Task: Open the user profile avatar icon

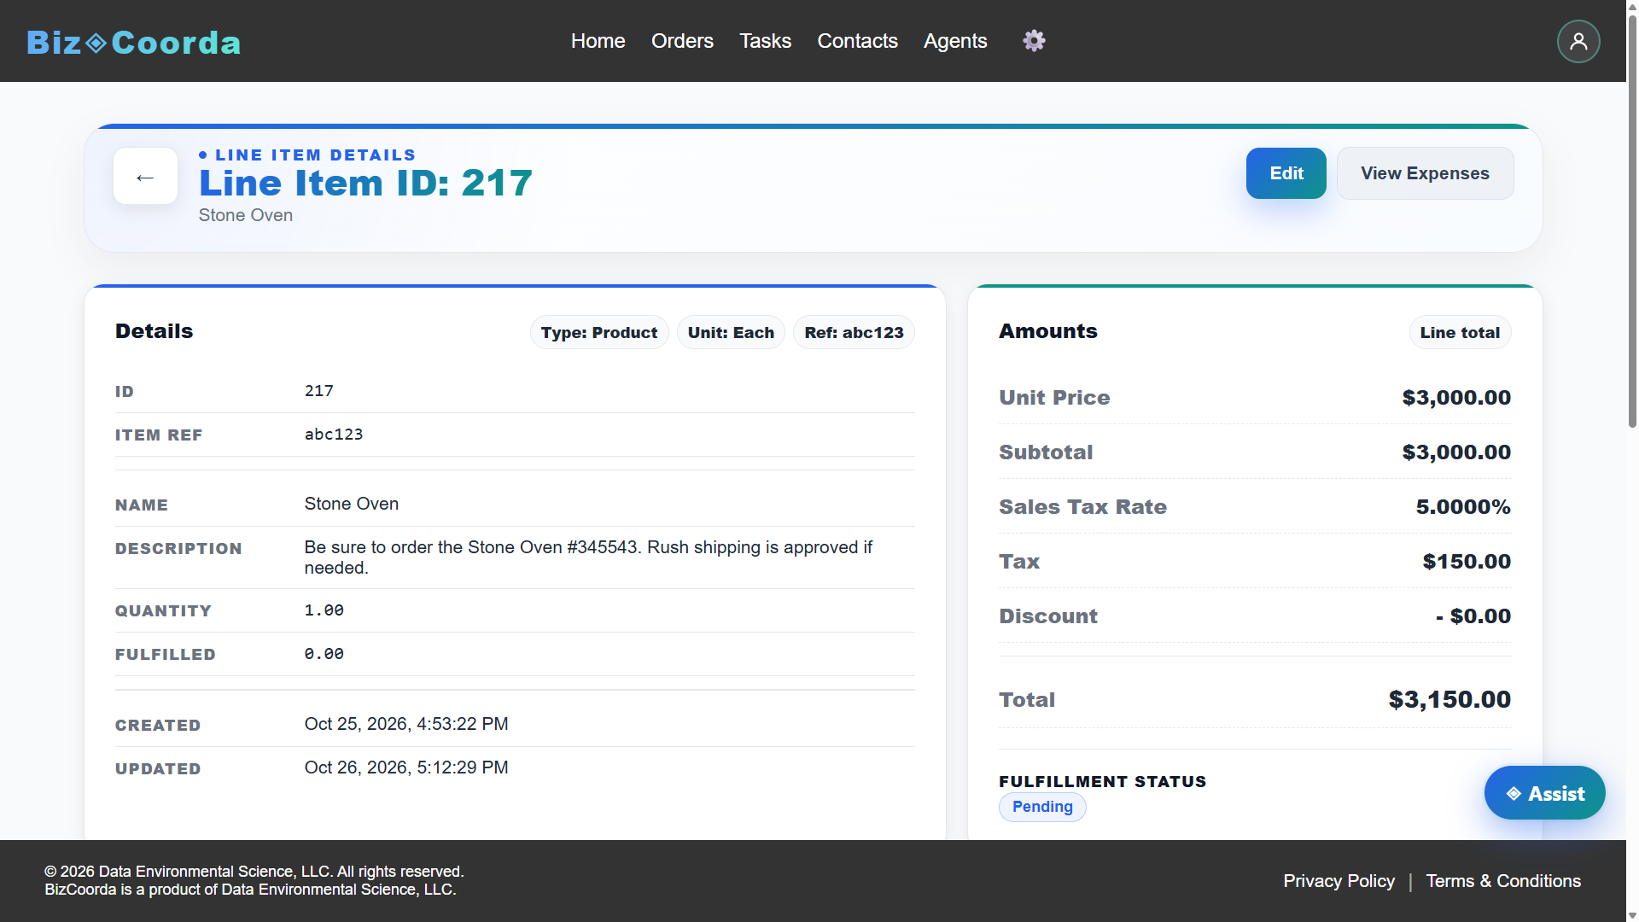Action: [x=1578, y=41]
